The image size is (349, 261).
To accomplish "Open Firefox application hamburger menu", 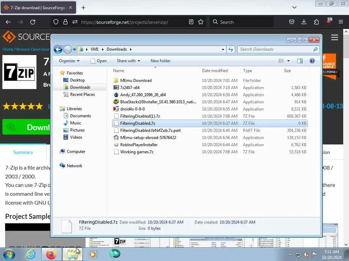I will [340, 22].
